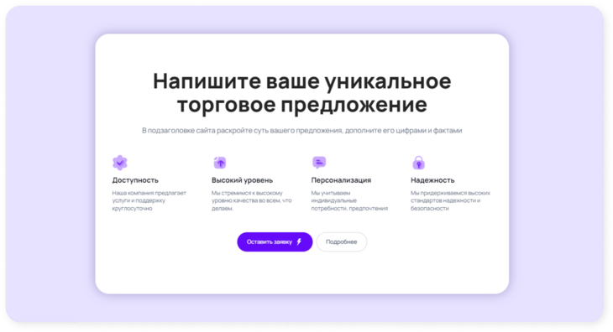The image size is (613, 332).
Task: Click the purple checkmark badge icon
Action: [x=120, y=163]
